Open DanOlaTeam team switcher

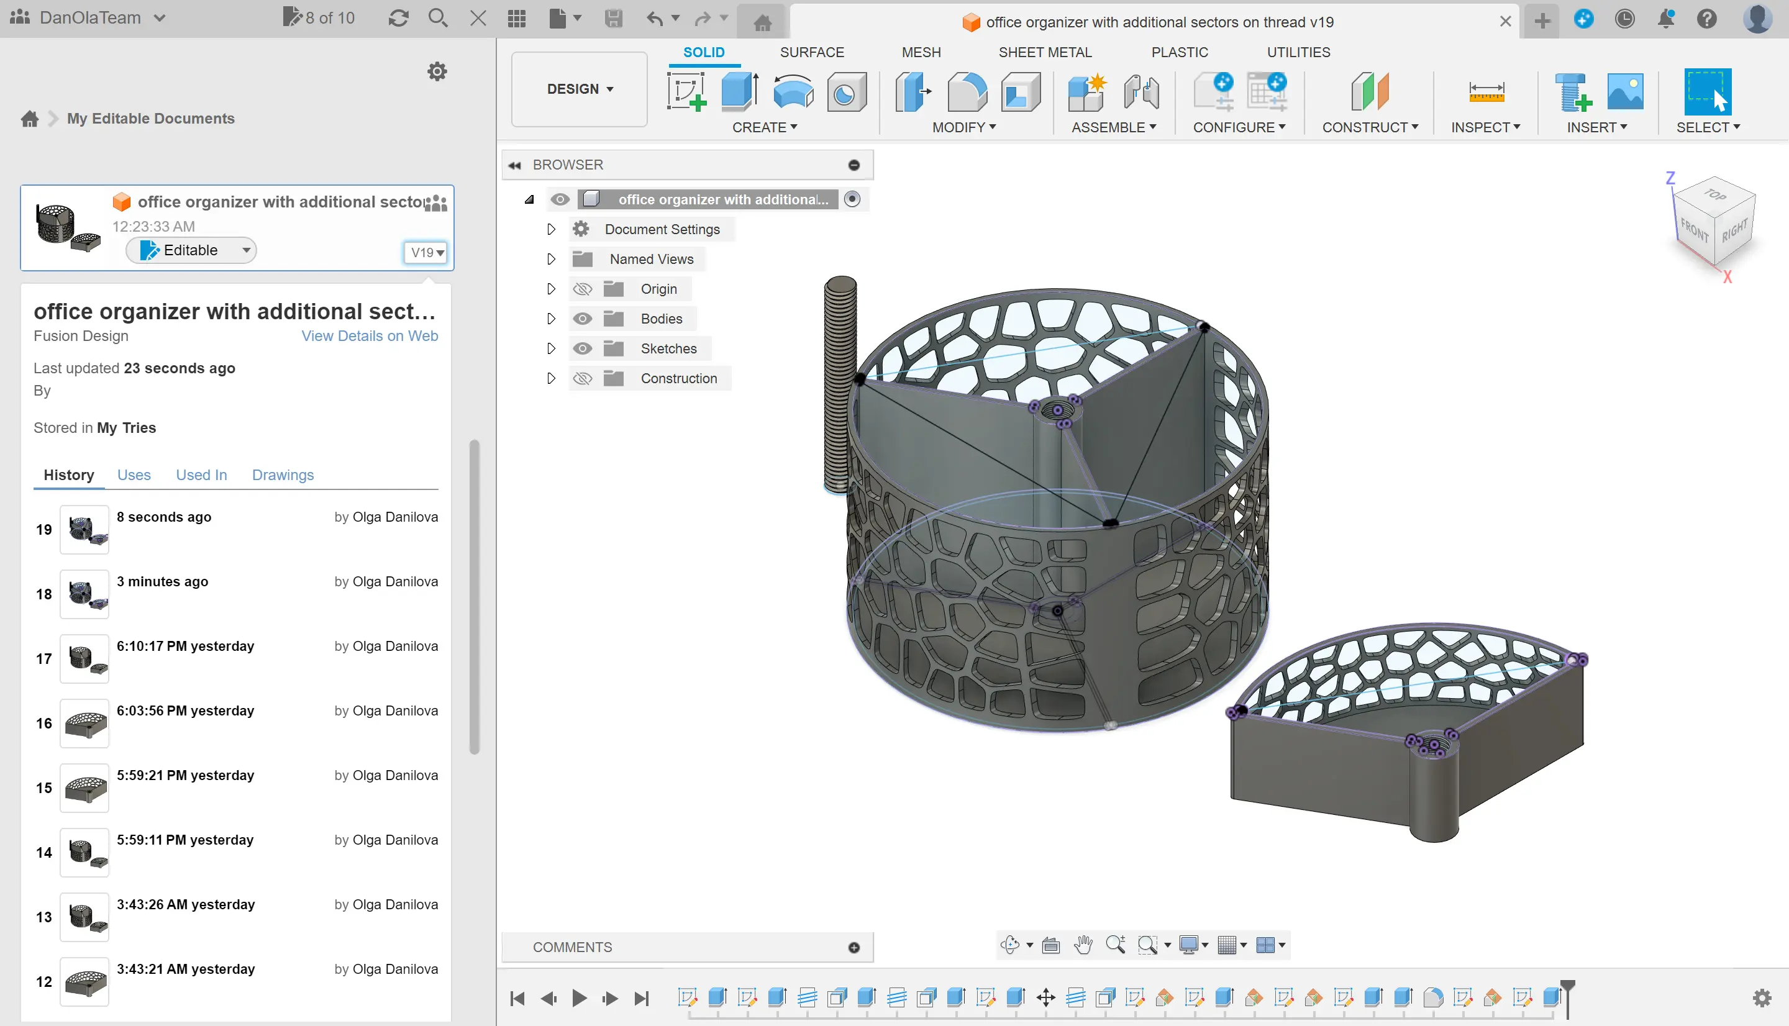coord(88,17)
